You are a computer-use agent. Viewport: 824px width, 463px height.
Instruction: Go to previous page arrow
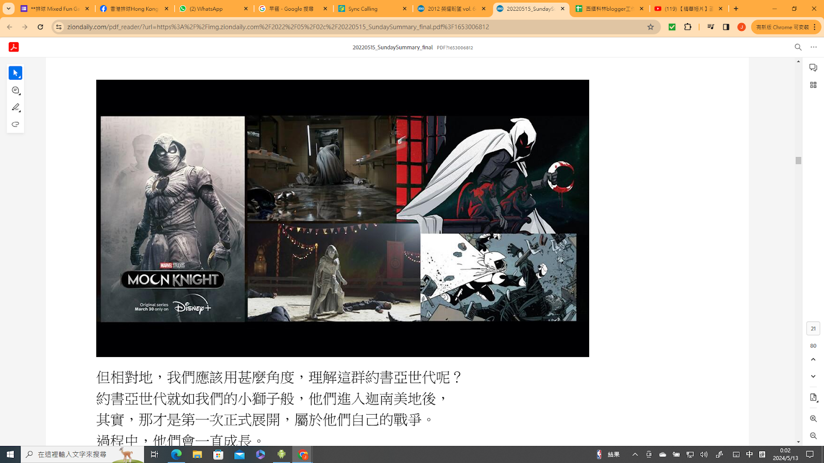click(813, 360)
